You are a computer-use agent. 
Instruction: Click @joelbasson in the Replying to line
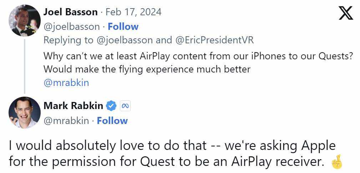[x=125, y=40]
